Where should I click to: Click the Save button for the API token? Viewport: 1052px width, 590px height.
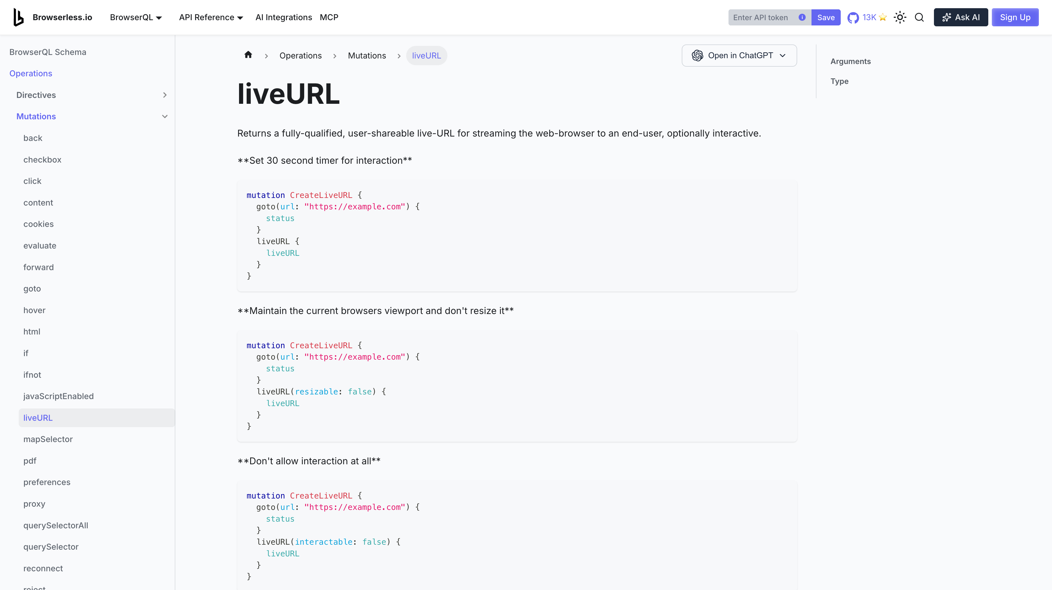coord(826,17)
